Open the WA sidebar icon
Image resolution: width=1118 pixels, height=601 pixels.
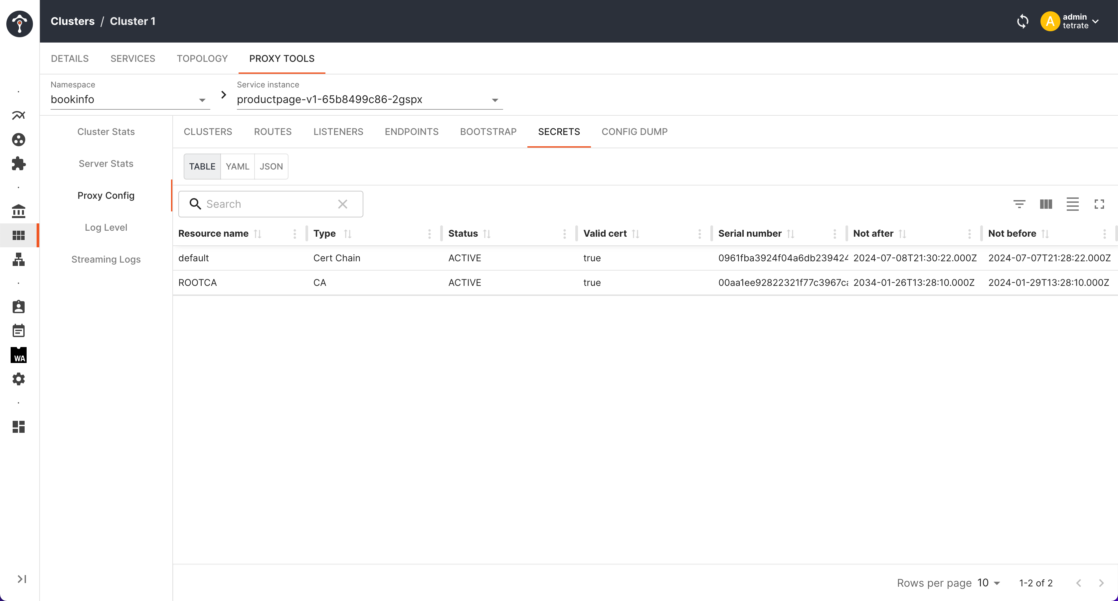pos(19,355)
